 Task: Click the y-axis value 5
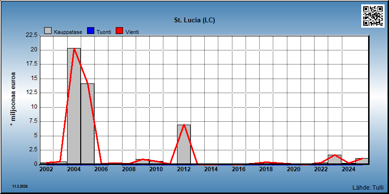(35, 136)
